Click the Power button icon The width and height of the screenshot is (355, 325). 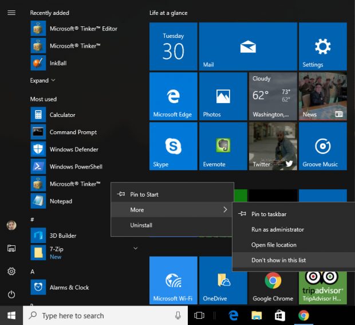click(x=11, y=295)
